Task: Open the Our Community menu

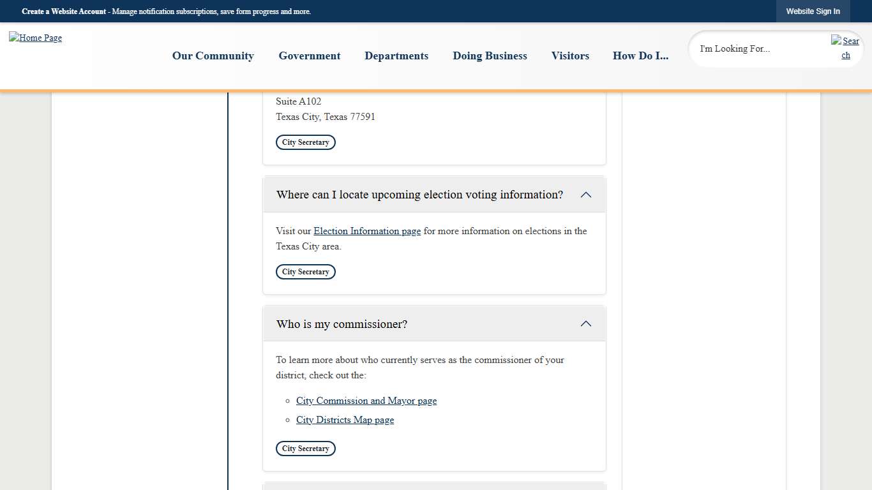Action: pyautogui.click(x=213, y=56)
